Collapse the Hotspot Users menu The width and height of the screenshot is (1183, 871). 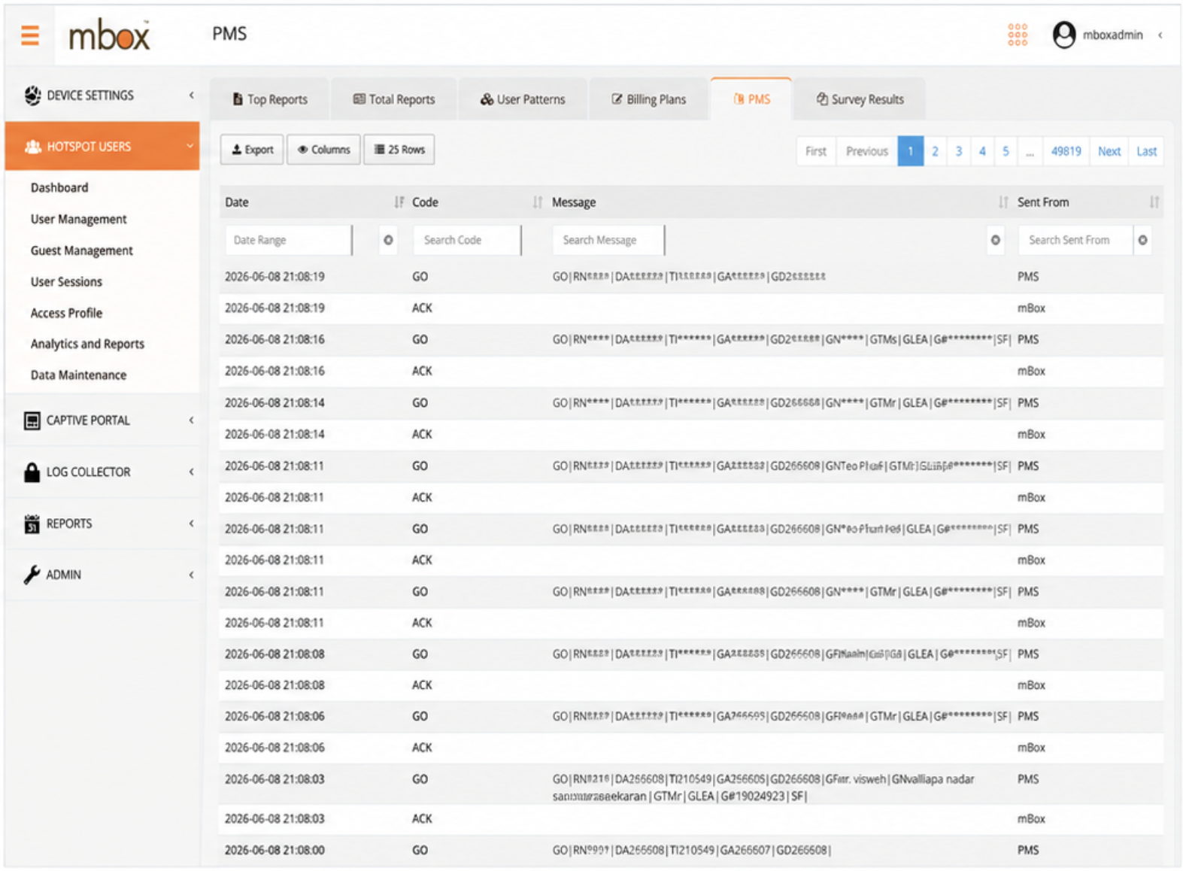pyautogui.click(x=190, y=146)
